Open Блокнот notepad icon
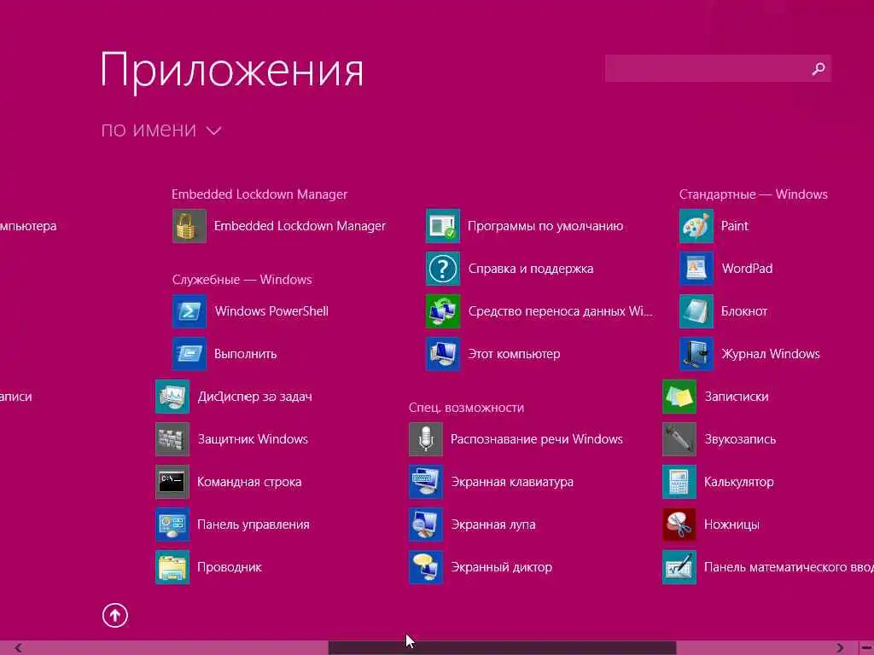 click(696, 311)
